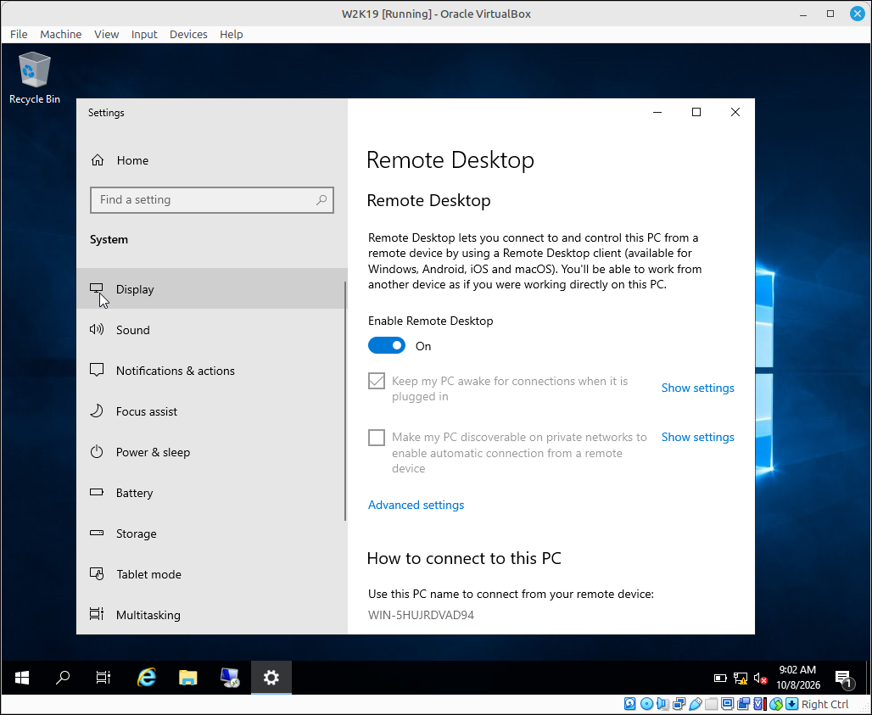Launch Internet Explorer from the taskbar

click(x=146, y=677)
